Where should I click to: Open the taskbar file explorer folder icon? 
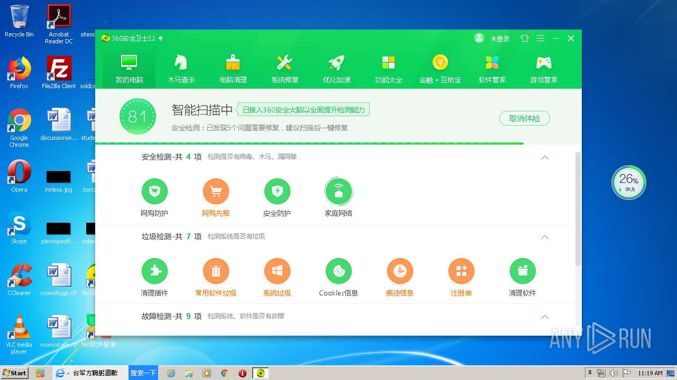189,373
